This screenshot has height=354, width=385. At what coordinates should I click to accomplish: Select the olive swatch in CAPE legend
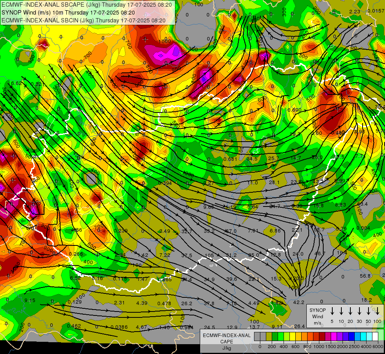(269, 336)
